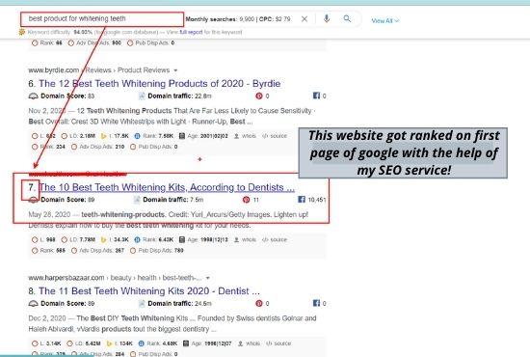Click the LD: 7.78M metric
Screen dimensions: 530x357
click(x=78, y=239)
